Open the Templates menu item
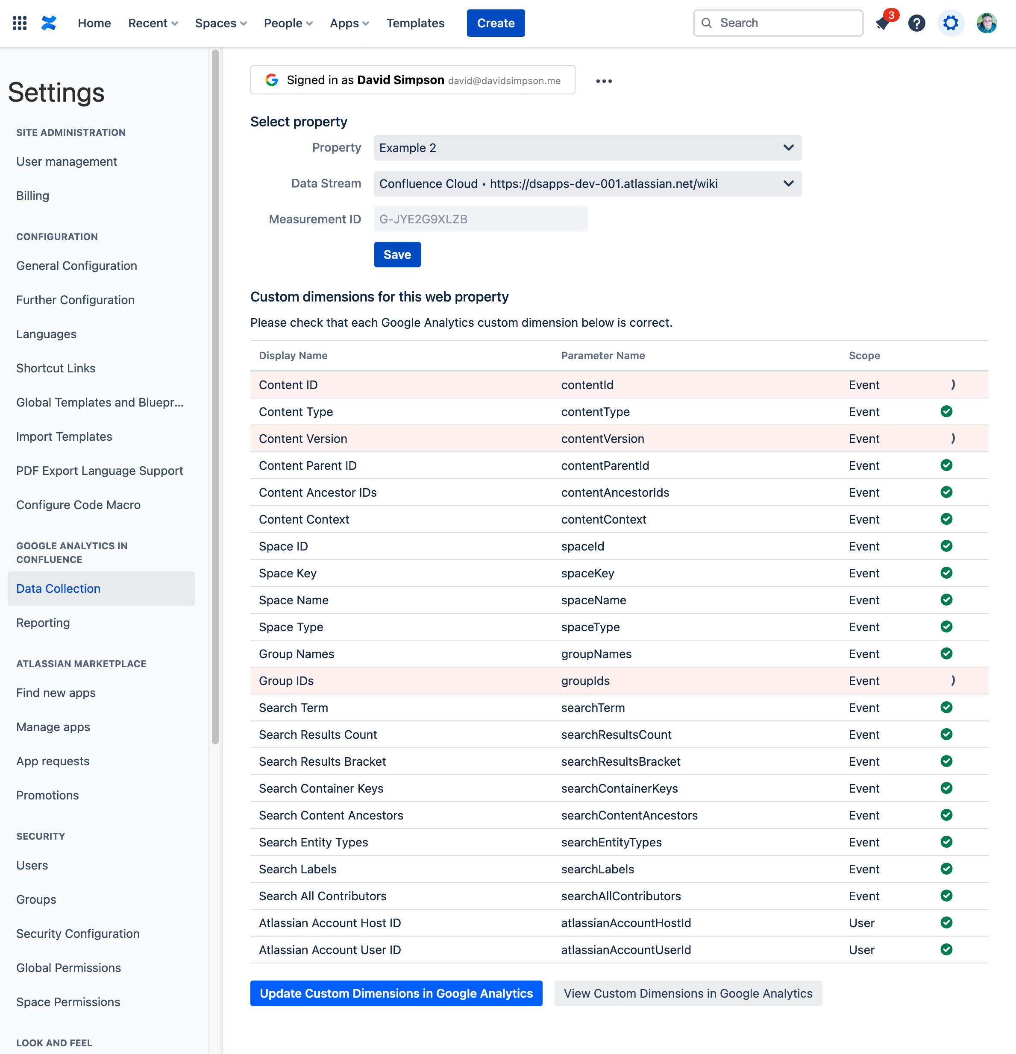The height and width of the screenshot is (1054, 1016). [415, 23]
